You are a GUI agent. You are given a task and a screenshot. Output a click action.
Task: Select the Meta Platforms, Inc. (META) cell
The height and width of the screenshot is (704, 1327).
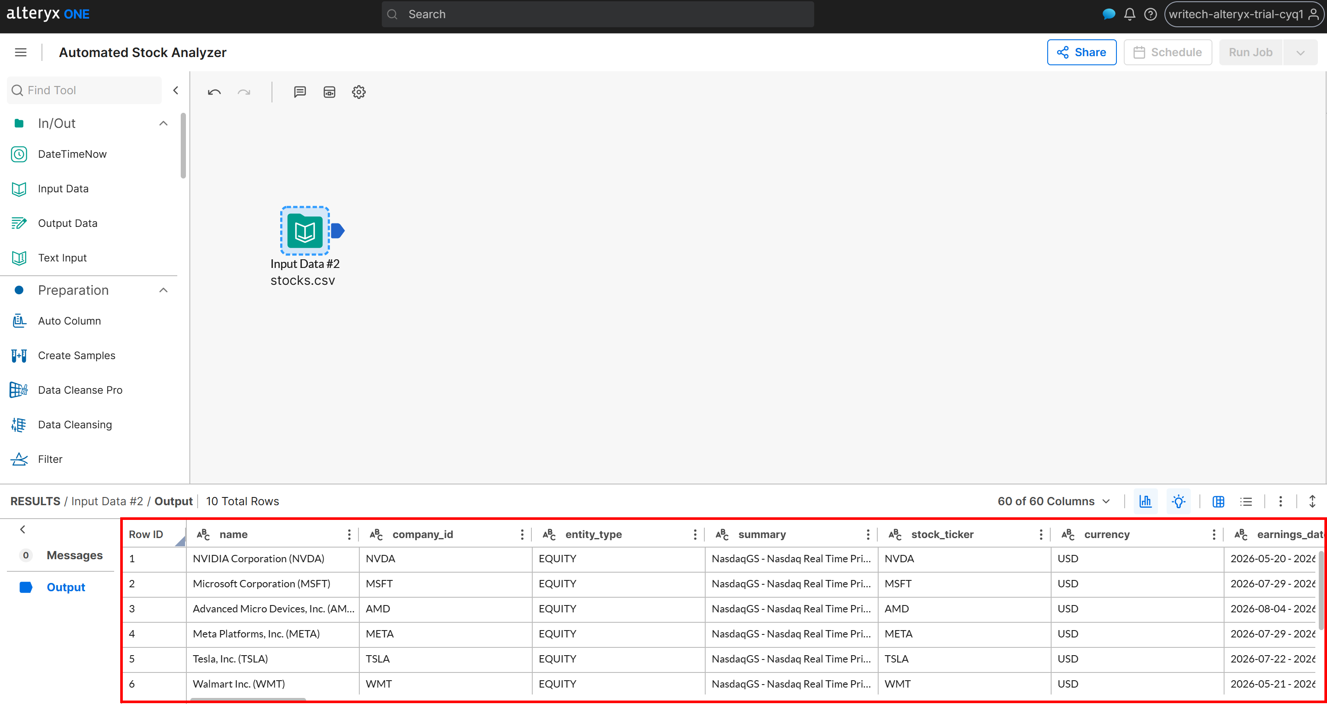coord(272,634)
